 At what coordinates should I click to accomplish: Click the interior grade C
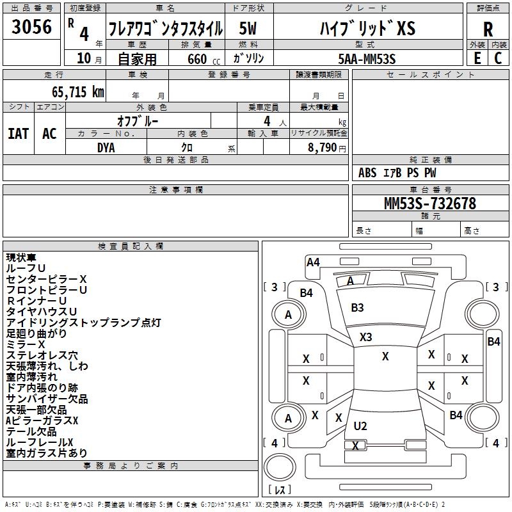[x=498, y=58]
